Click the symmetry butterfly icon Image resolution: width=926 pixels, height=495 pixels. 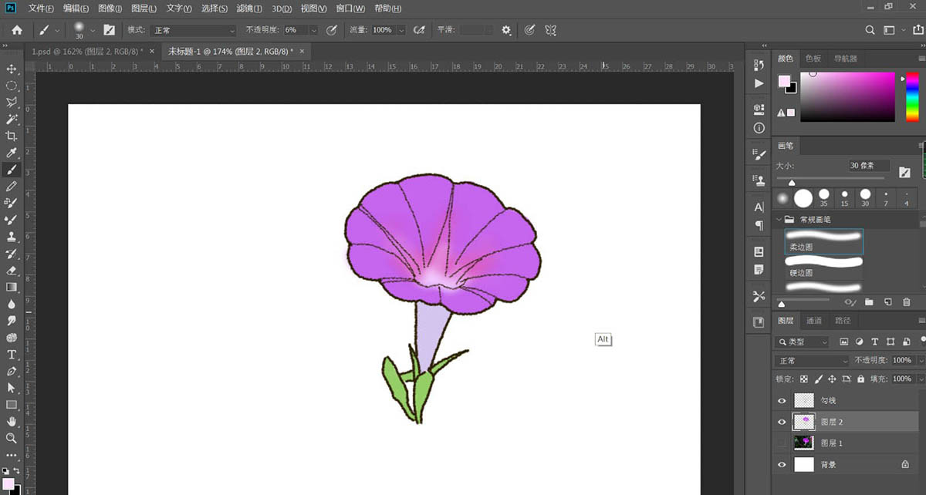pyautogui.click(x=550, y=30)
